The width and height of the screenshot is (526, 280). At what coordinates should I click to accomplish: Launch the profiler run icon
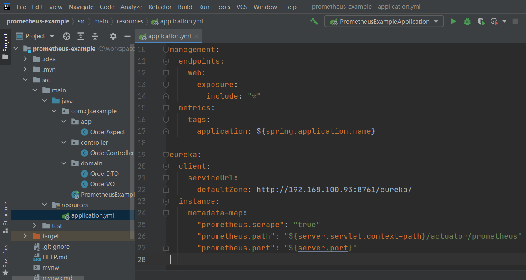(494, 21)
